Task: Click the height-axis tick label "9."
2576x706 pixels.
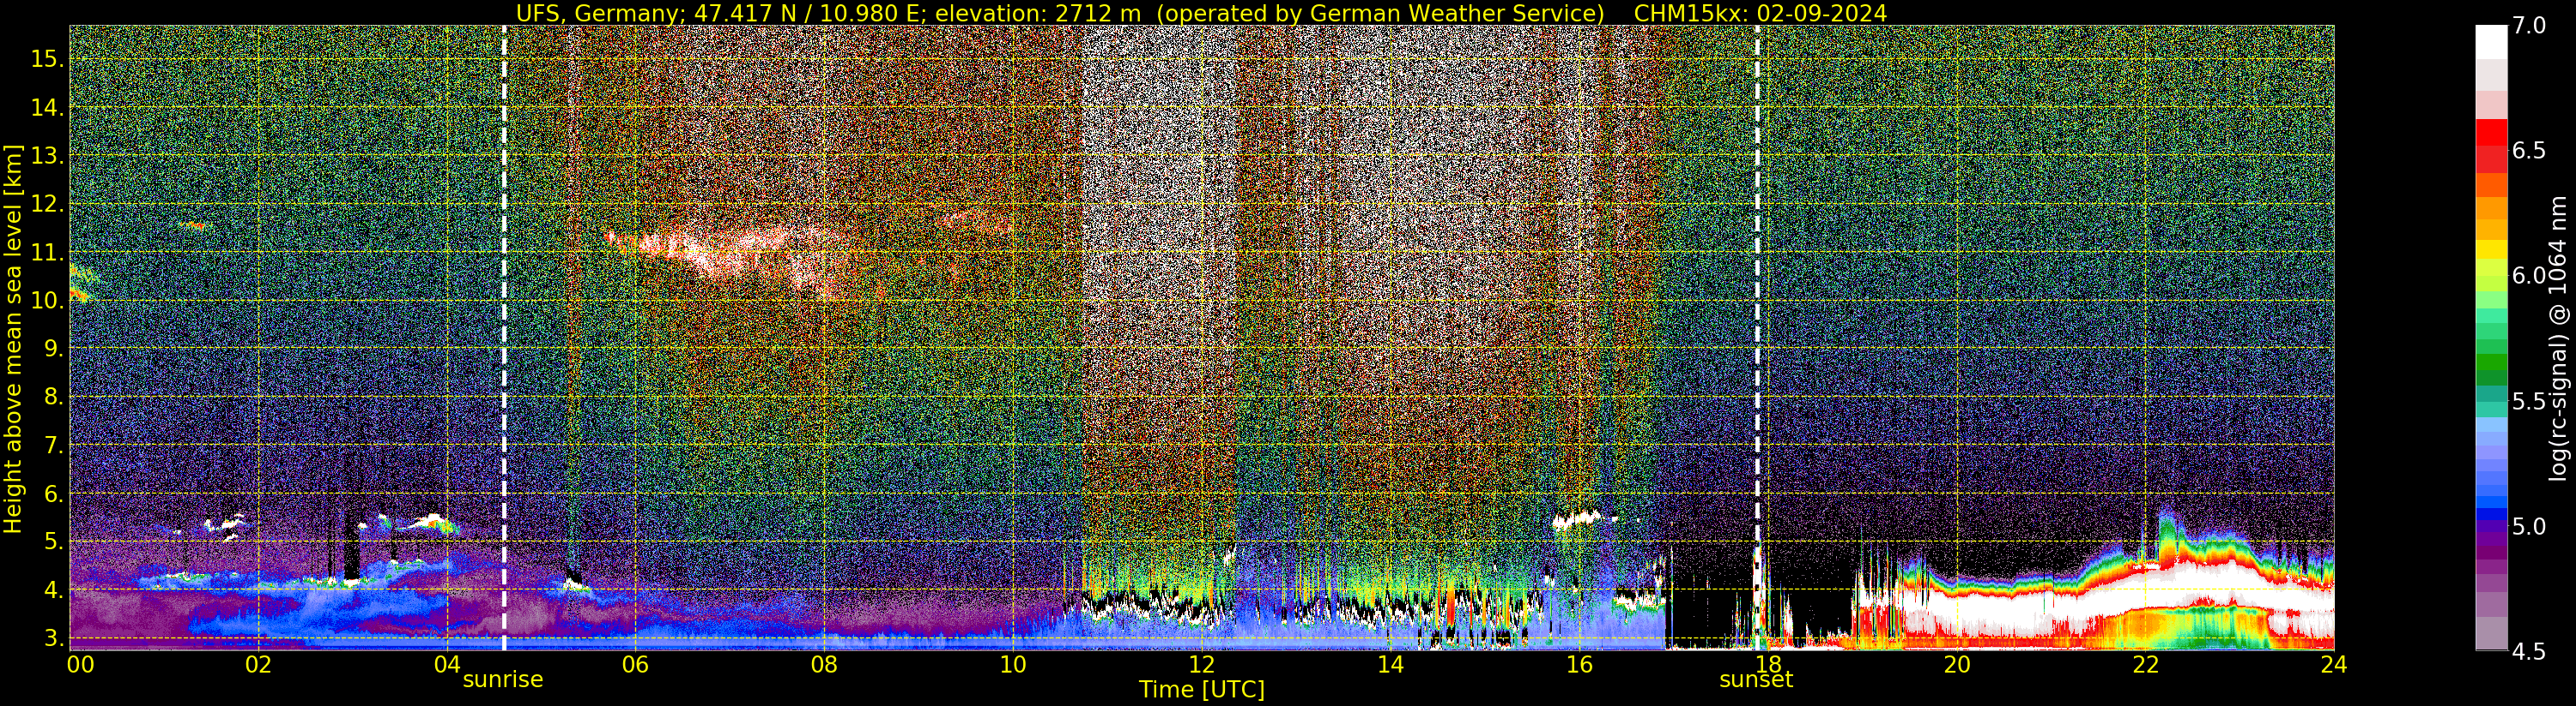Action: pyautogui.click(x=53, y=349)
